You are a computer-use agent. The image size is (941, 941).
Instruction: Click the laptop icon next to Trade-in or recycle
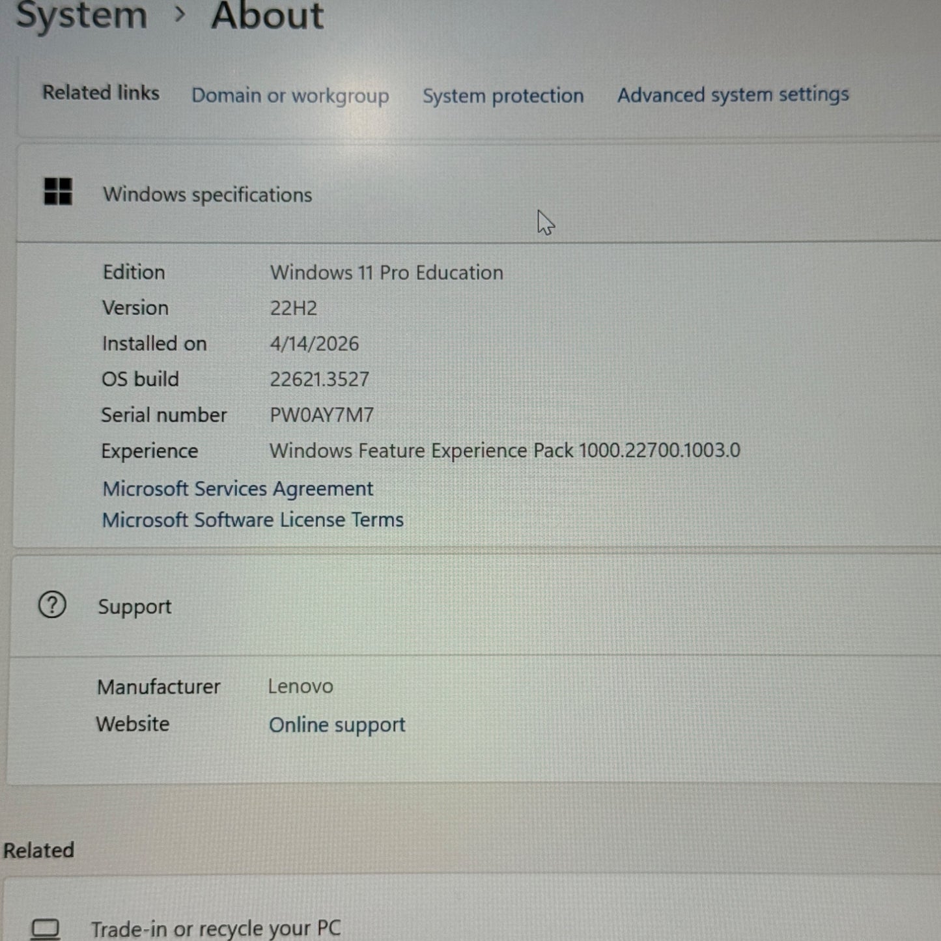(46, 929)
